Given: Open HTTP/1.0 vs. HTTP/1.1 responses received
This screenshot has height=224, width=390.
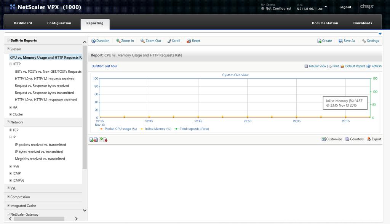Looking at the screenshot, I should click(x=46, y=99).
